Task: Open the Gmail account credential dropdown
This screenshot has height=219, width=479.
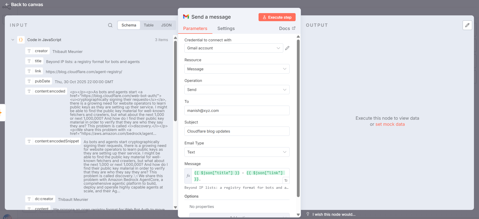Action: [x=233, y=48]
